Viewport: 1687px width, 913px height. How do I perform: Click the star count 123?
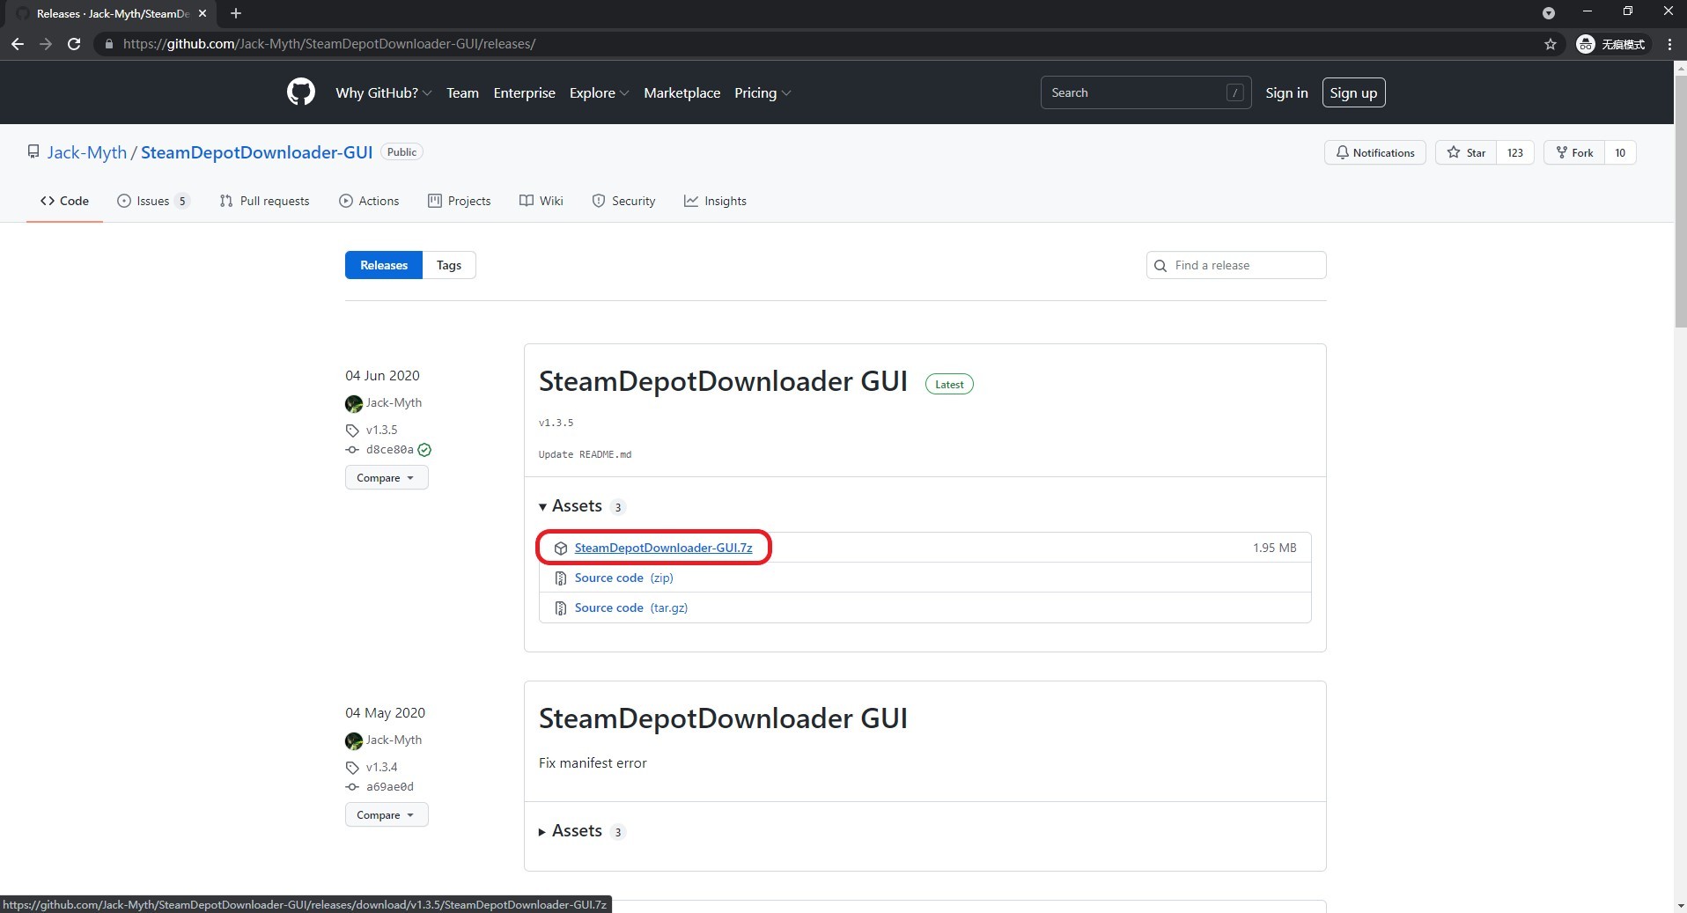pyautogui.click(x=1515, y=152)
